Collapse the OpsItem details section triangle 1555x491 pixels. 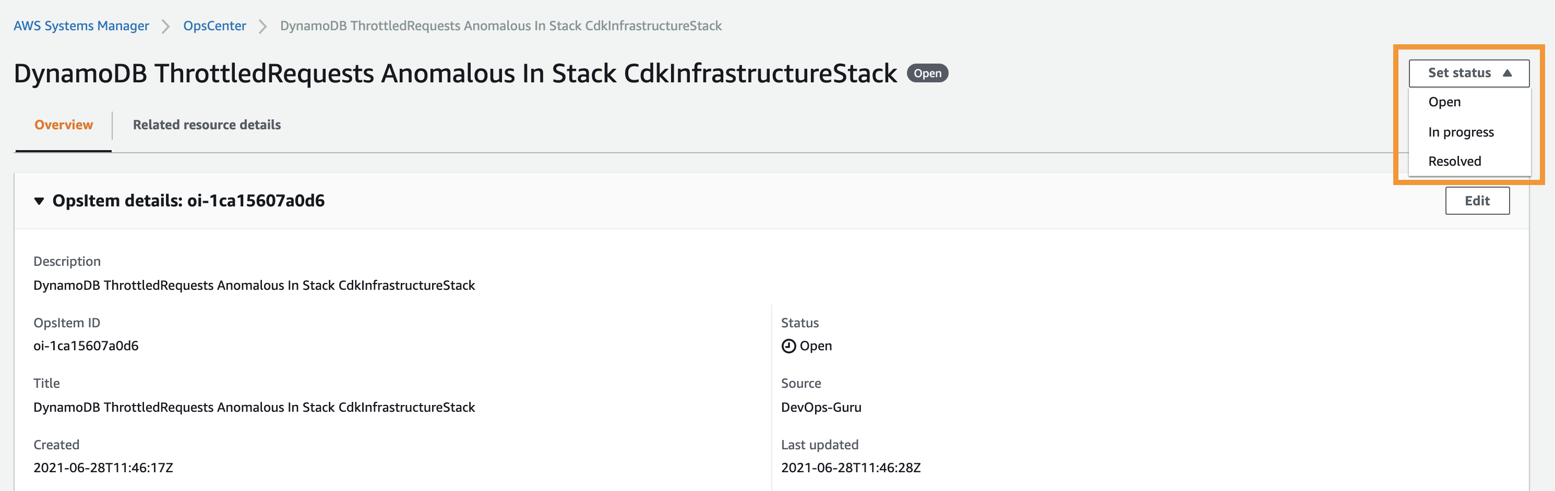point(38,201)
